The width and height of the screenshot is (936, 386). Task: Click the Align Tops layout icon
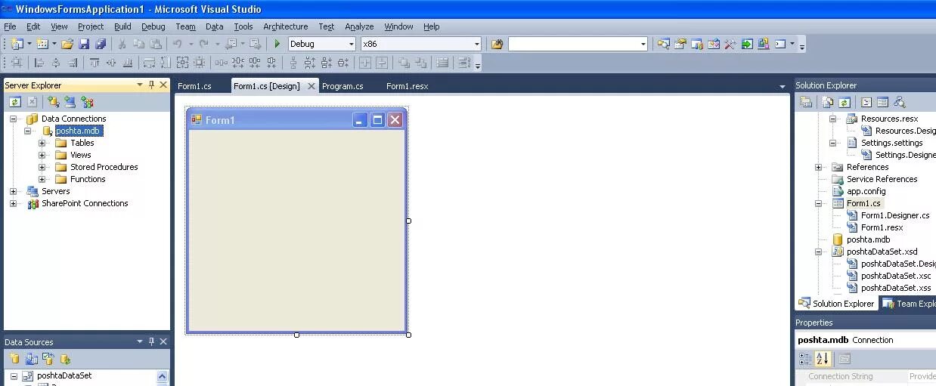tap(95, 63)
